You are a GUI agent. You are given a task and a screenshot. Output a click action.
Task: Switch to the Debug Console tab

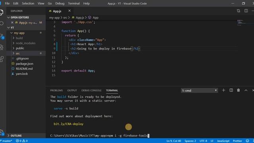91,91
